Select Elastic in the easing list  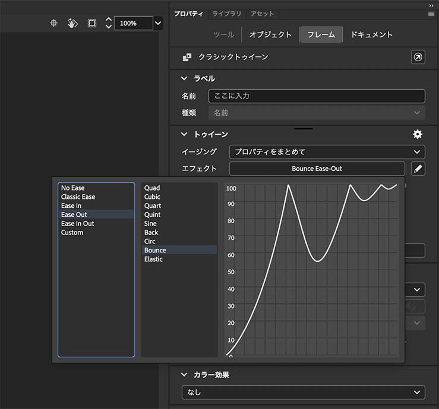point(153,259)
